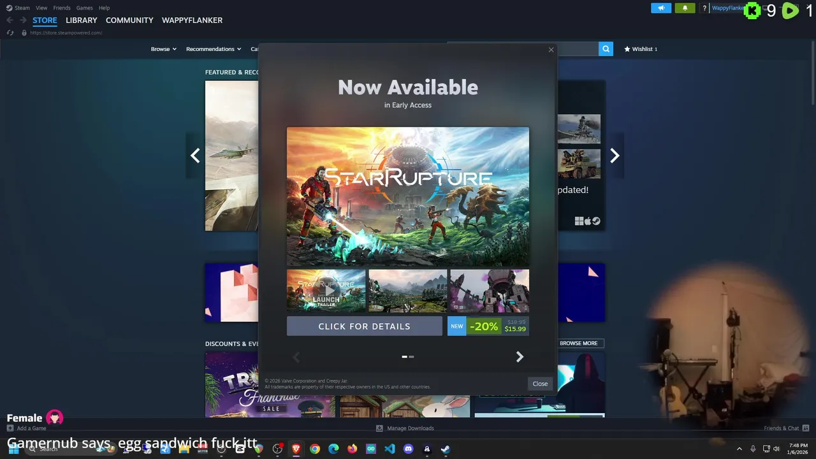The height and width of the screenshot is (459, 816).
Task: Click the taskbar volume speaker icon
Action: coord(776,449)
